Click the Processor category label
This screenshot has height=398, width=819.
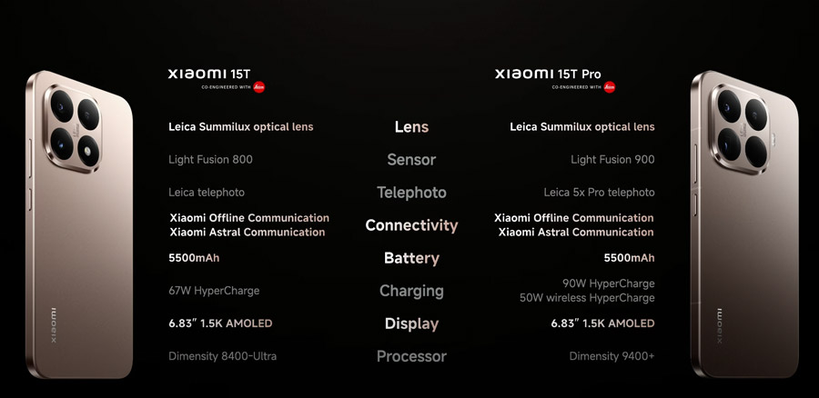click(411, 357)
